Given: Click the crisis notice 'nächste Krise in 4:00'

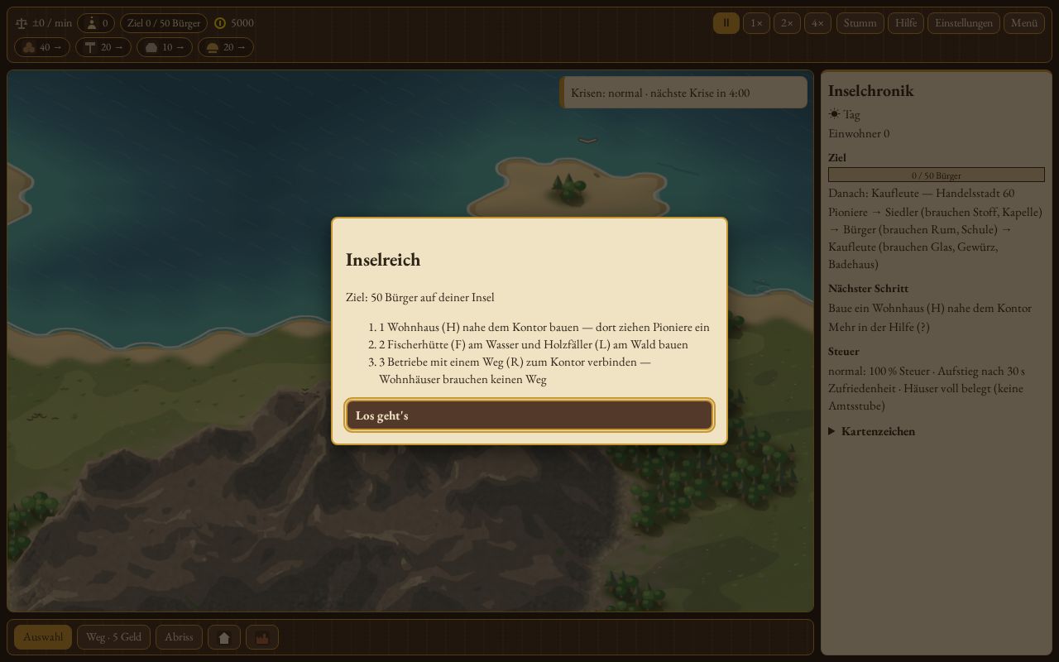Looking at the screenshot, I should 683,93.
